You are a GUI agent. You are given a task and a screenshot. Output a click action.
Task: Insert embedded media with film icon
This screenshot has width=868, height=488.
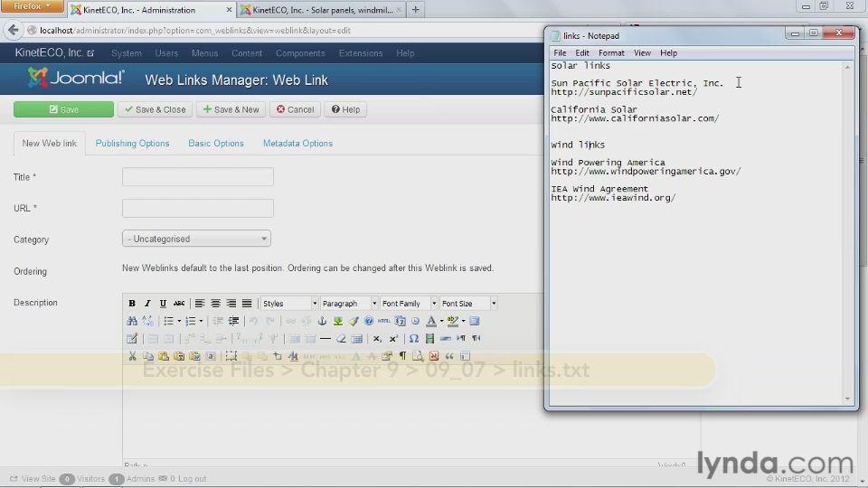[429, 339]
